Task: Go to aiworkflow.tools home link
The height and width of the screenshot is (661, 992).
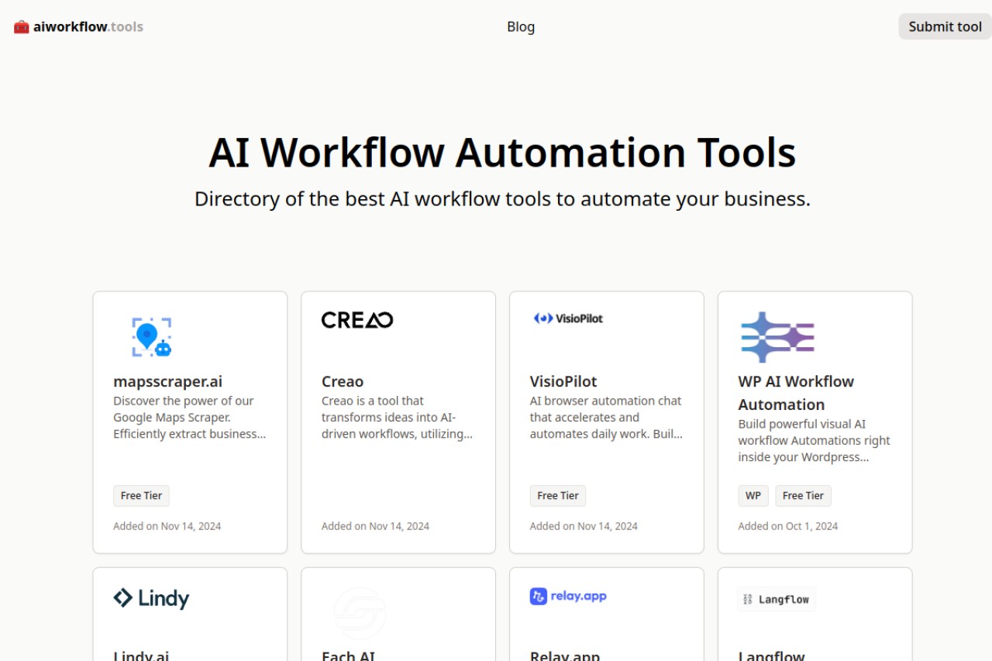Action: [x=79, y=26]
